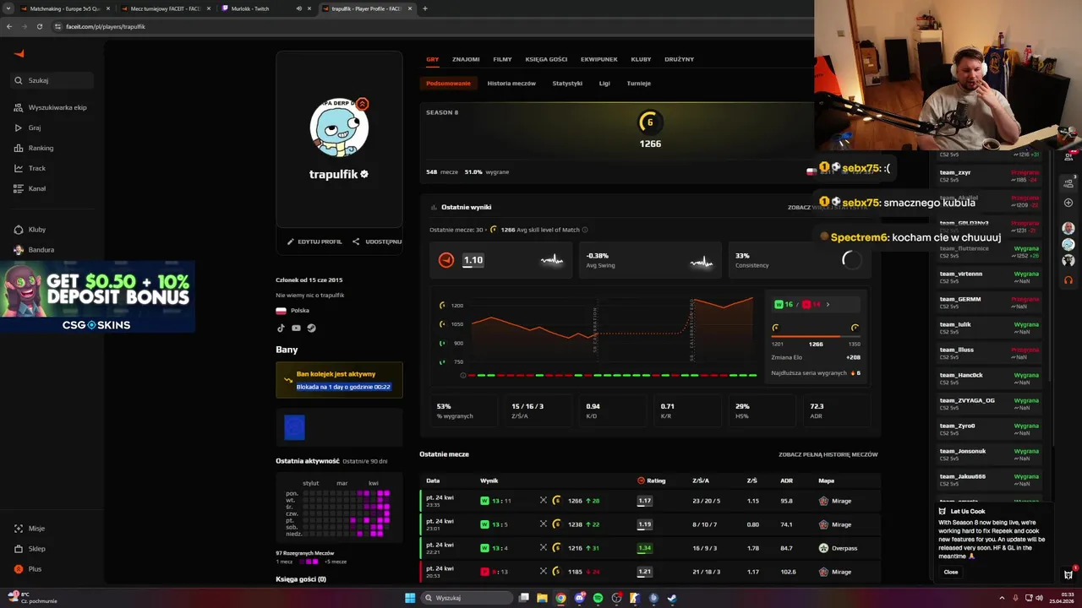Click the info icon below the Elo graph
The image size is (1082, 608).
pyautogui.click(x=462, y=375)
